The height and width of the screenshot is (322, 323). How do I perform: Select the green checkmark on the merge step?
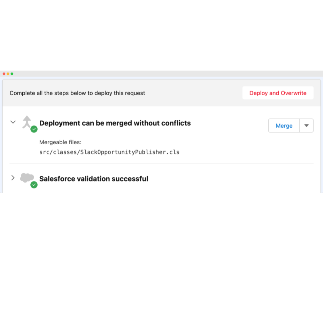pos(34,129)
